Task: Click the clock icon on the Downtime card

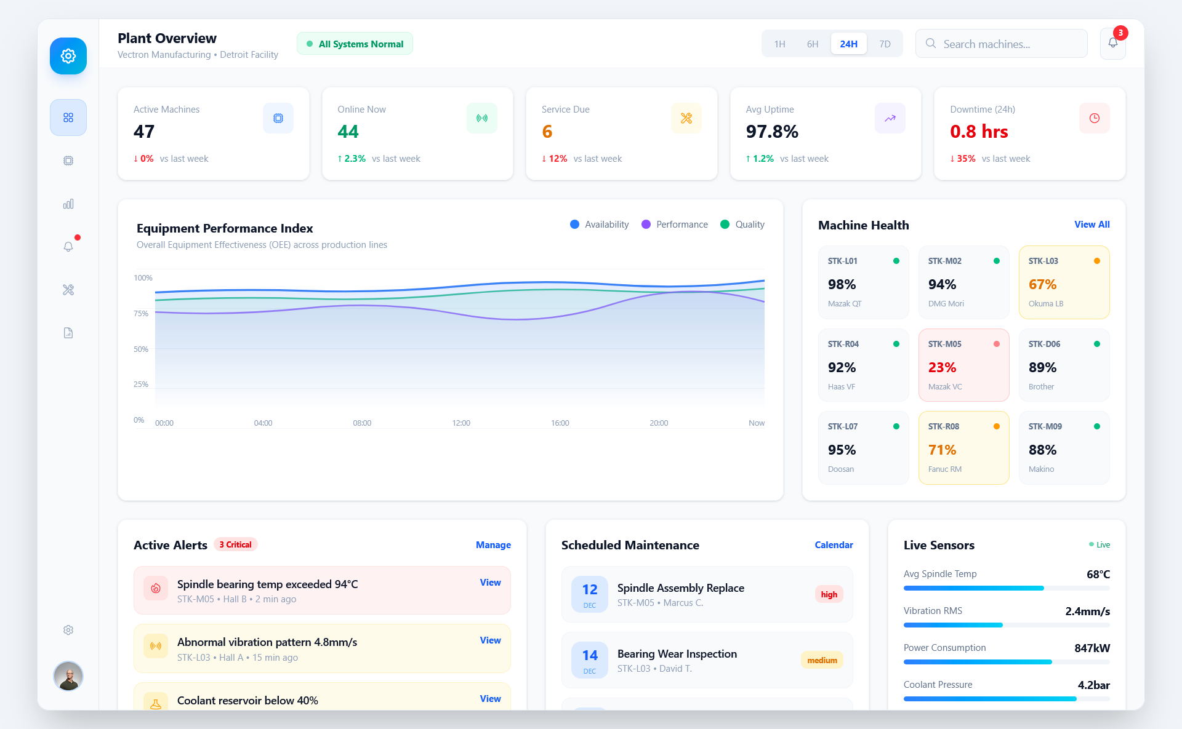Action: pyautogui.click(x=1094, y=118)
